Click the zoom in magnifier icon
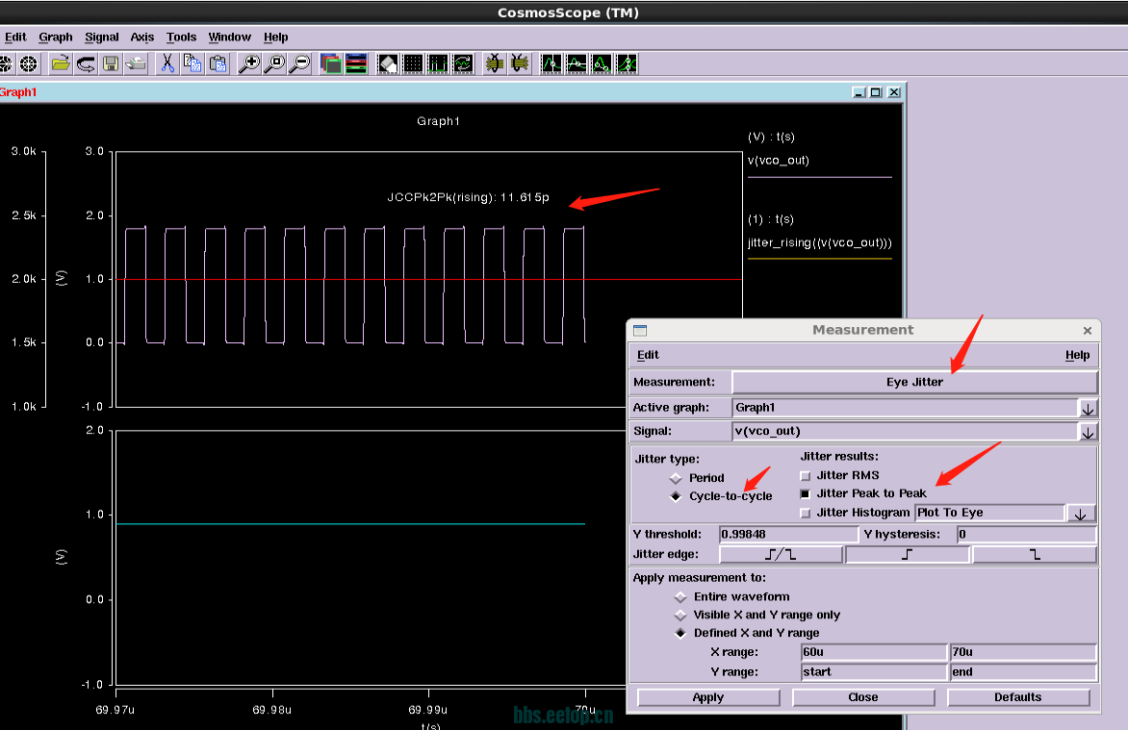The height and width of the screenshot is (730, 1128). (x=249, y=64)
